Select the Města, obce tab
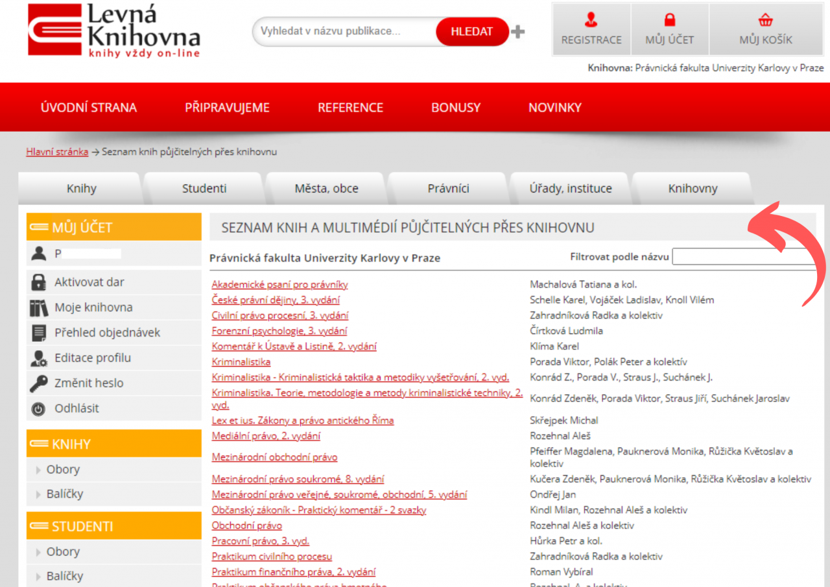The width and height of the screenshot is (830, 587). tap(326, 189)
